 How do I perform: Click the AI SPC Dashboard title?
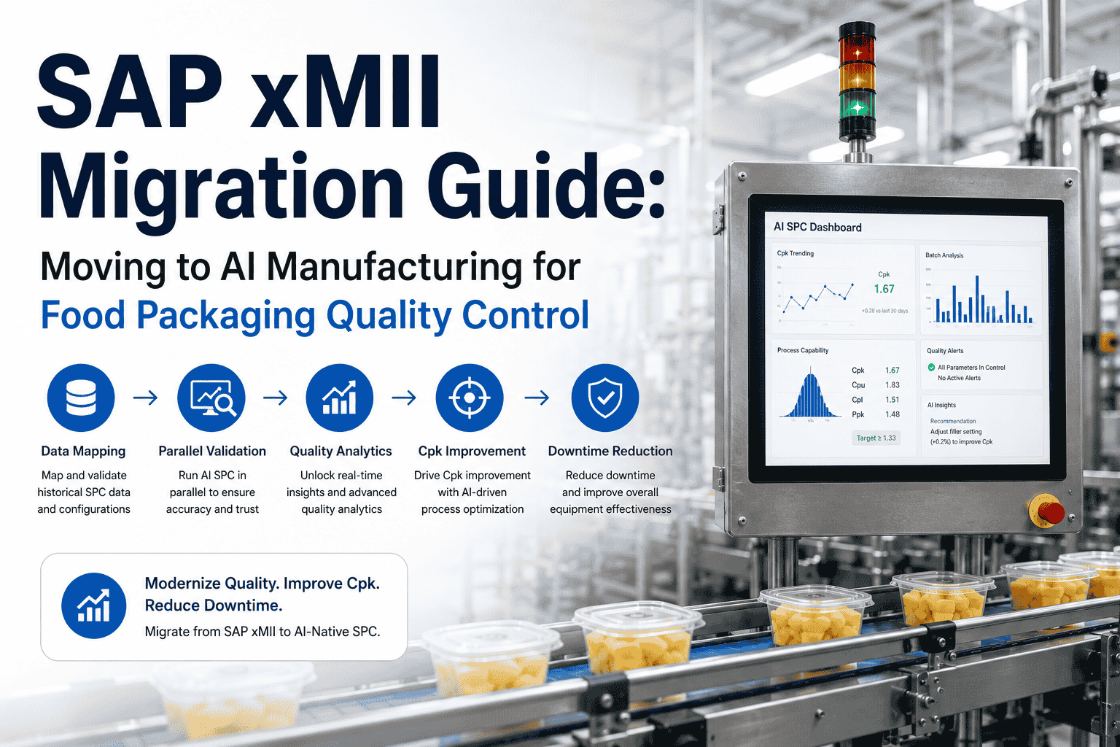click(x=817, y=227)
